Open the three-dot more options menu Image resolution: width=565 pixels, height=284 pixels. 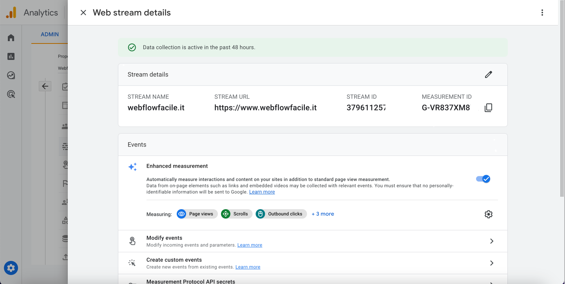pos(542,13)
